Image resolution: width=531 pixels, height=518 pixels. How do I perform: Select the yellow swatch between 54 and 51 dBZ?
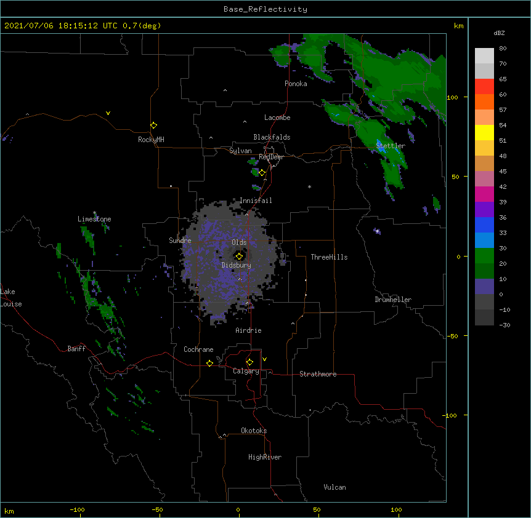click(484, 132)
